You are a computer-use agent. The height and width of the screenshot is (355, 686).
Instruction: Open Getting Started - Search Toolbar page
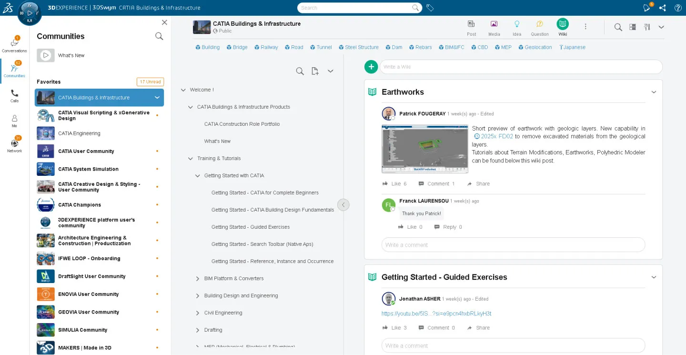coord(262,244)
